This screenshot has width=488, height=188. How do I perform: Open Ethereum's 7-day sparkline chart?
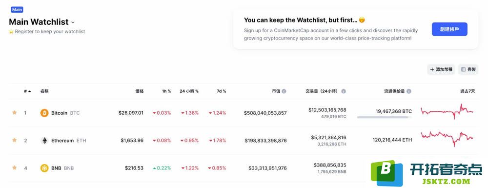(447, 139)
